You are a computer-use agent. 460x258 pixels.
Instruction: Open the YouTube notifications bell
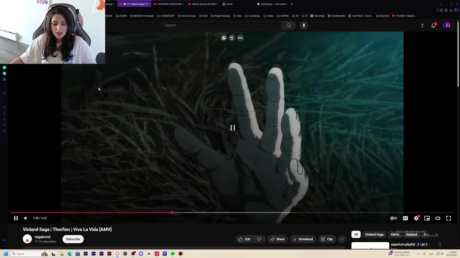coord(433,25)
